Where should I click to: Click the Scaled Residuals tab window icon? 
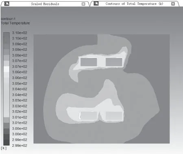[7, 4]
